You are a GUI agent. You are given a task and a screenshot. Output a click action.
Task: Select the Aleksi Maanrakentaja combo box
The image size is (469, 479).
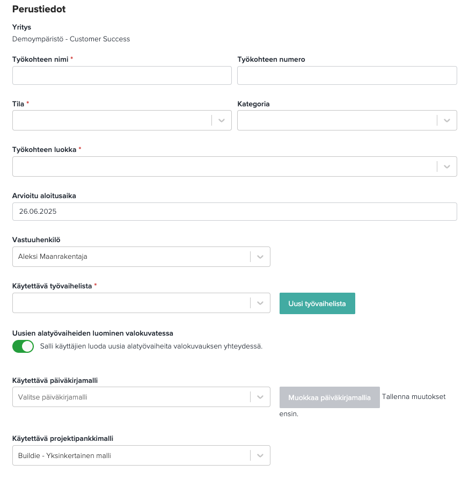(x=141, y=257)
